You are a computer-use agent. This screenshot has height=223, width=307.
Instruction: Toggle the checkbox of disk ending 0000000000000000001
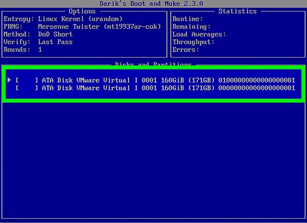27,88
